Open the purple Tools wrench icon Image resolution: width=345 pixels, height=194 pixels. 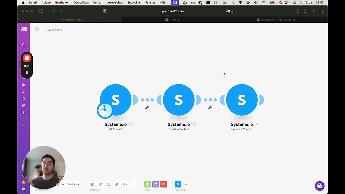click(156, 184)
